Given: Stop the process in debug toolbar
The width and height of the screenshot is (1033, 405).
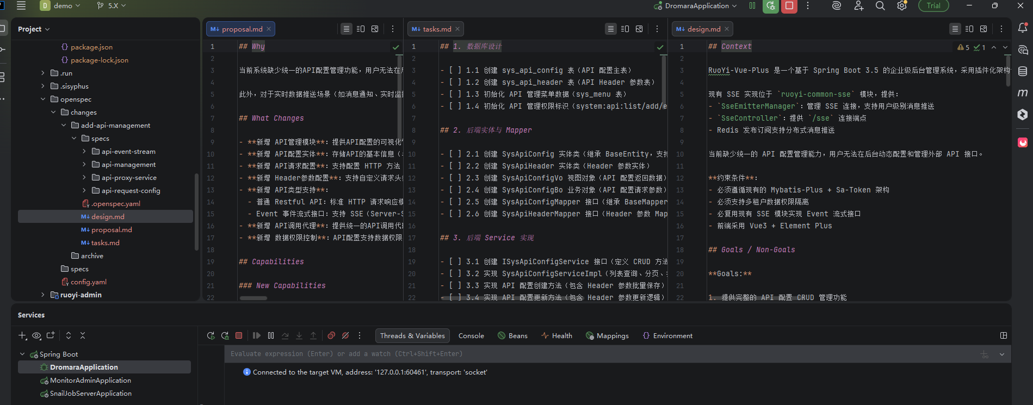Looking at the screenshot, I should tap(239, 335).
